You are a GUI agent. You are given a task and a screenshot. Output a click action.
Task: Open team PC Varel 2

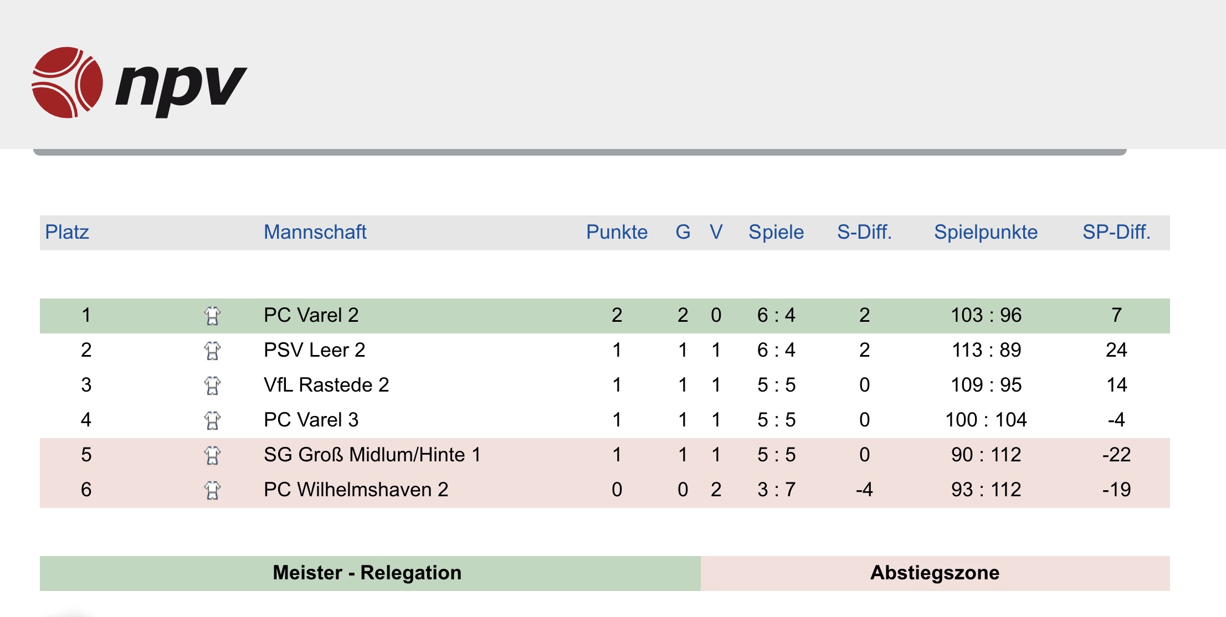[x=311, y=315]
